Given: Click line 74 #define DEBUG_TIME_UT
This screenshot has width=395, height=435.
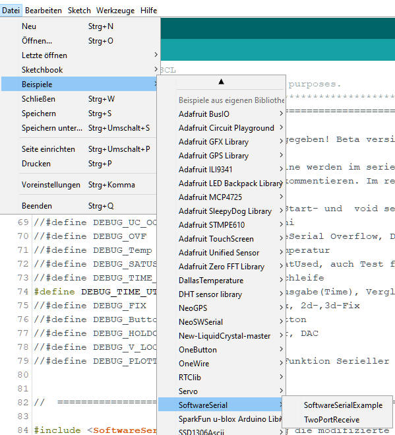Looking at the screenshot, I should (95, 292).
